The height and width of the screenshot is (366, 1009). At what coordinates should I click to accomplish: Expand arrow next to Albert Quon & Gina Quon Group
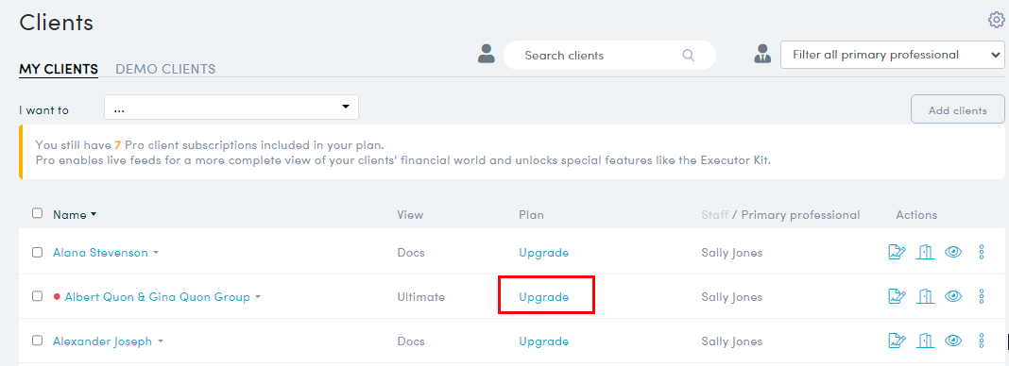tap(258, 297)
